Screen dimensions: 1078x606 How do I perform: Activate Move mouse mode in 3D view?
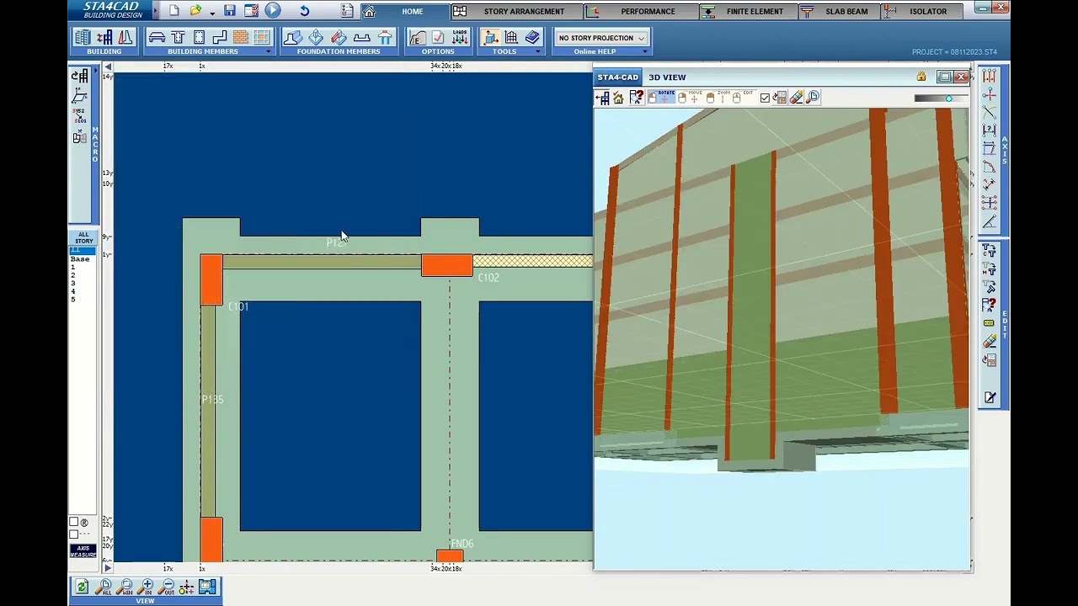692,98
